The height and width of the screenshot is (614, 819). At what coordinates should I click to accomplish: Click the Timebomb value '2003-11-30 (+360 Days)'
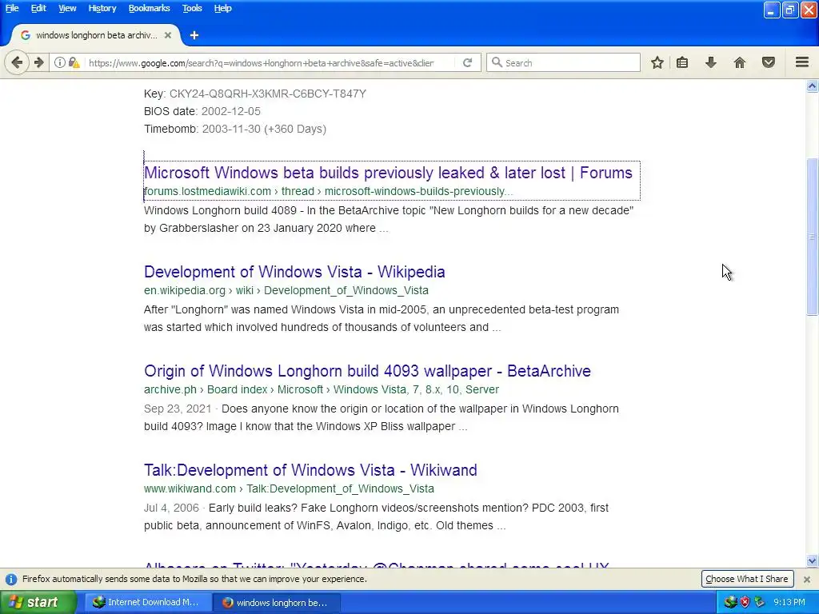264,129
